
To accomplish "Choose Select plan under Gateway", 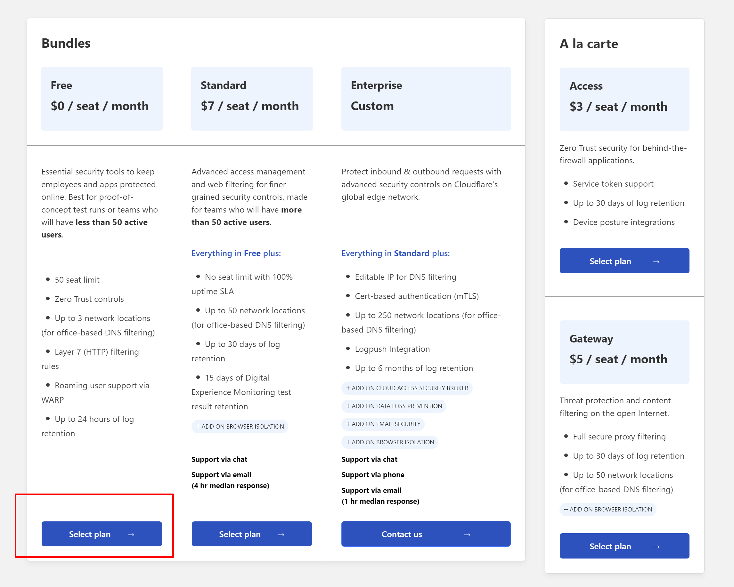I will coord(624,546).
